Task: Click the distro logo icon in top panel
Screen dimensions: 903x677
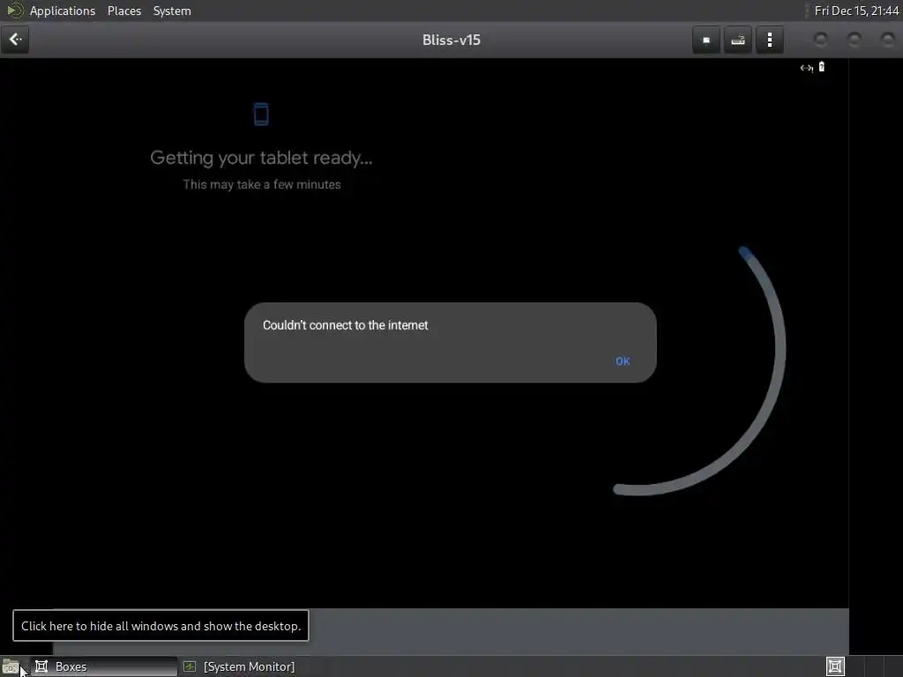Action: coord(14,11)
